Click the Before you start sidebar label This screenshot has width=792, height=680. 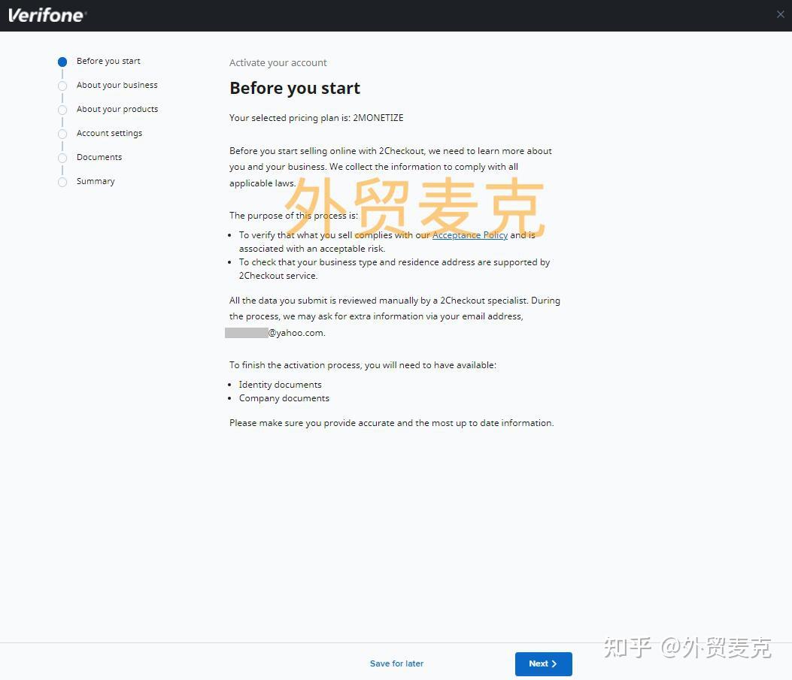click(108, 62)
